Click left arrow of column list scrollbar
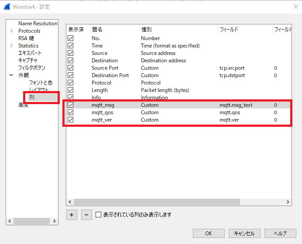The height and width of the screenshot is (244, 302). coord(70,202)
